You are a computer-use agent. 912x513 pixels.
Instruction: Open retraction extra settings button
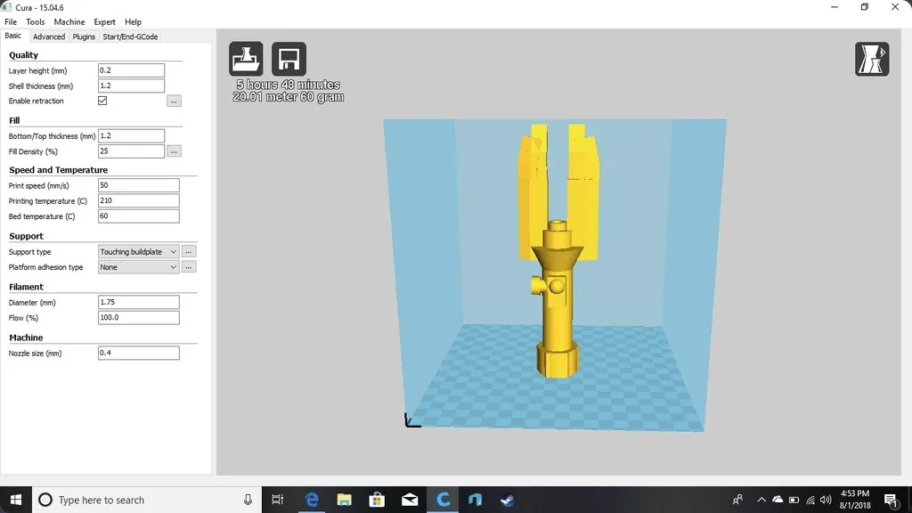click(174, 102)
